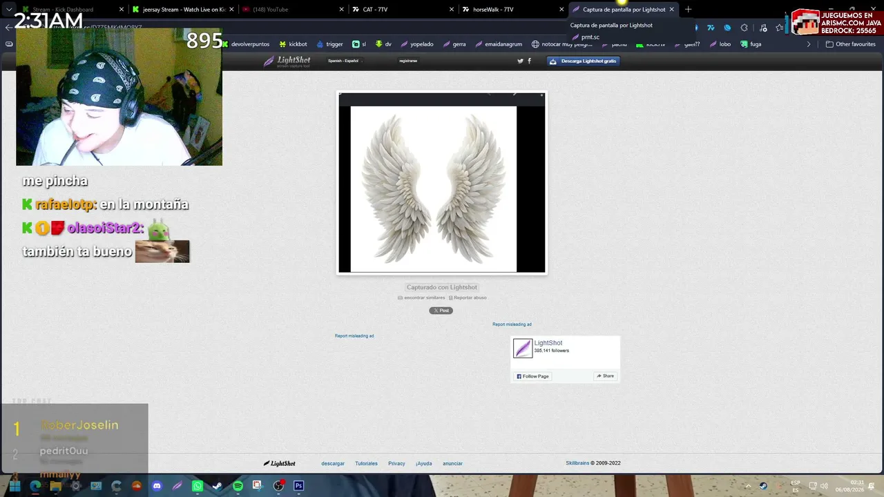The height and width of the screenshot is (497, 884).
Task: Click the Facebook Share button
Action: click(605, 376)
